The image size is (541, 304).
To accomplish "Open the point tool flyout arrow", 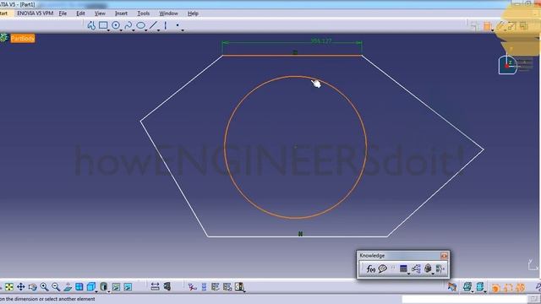I will pos(183,30).
